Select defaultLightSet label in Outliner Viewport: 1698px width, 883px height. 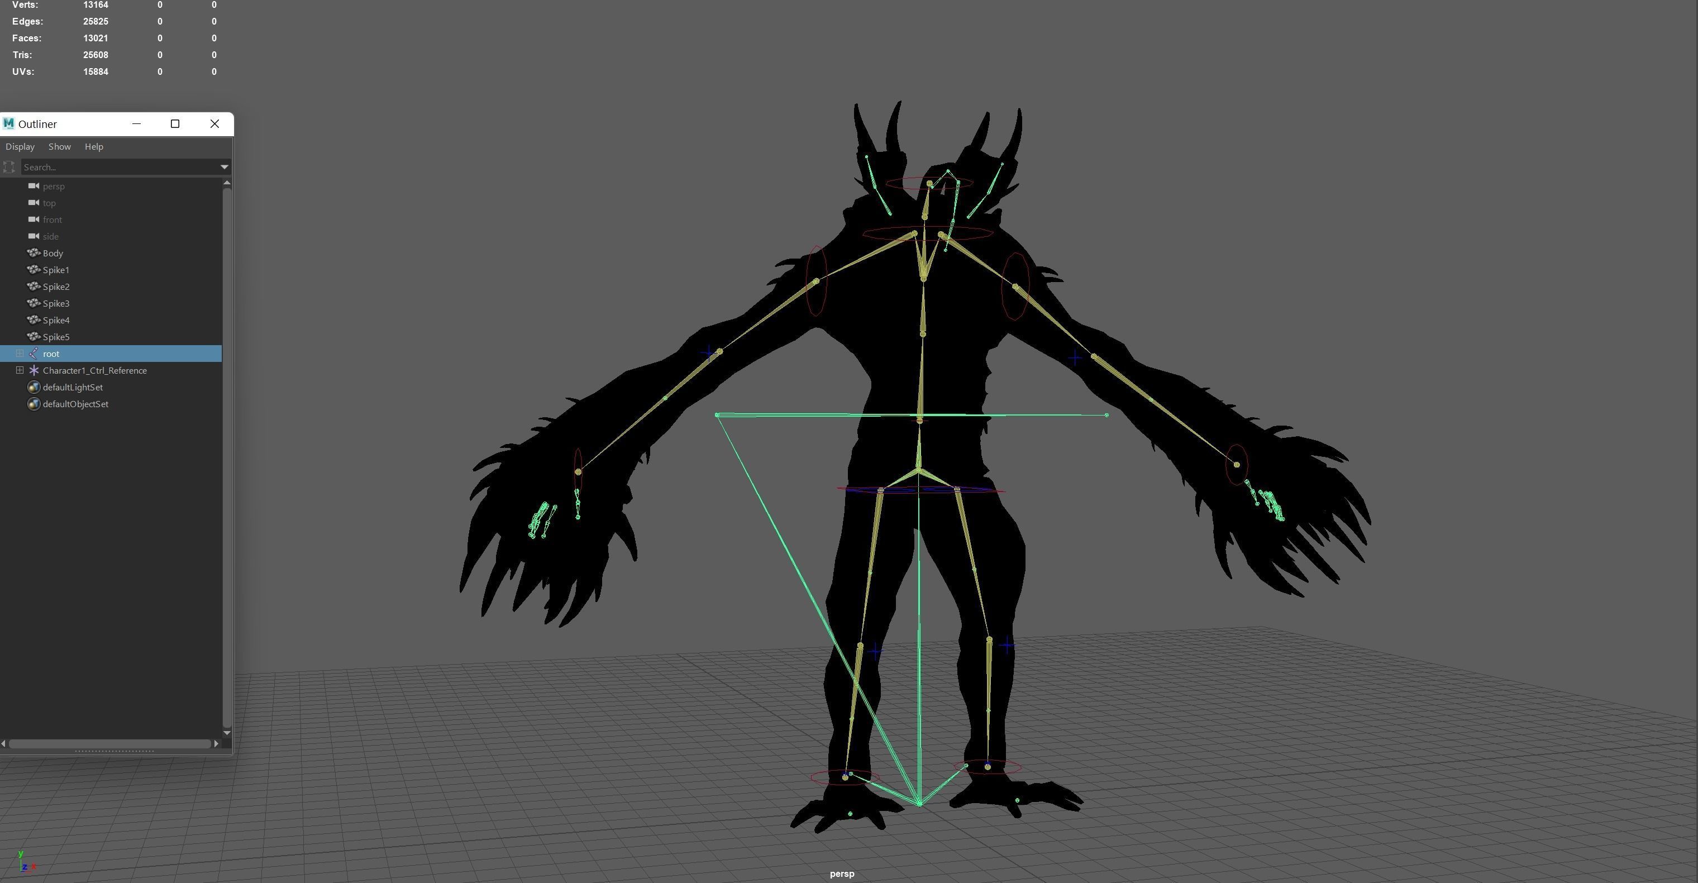(73, 388)
